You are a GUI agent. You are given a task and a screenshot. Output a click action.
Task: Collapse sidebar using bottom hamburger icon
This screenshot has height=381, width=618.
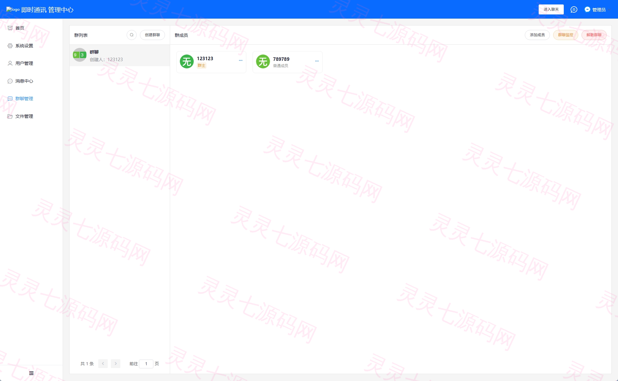click(31, 373)
